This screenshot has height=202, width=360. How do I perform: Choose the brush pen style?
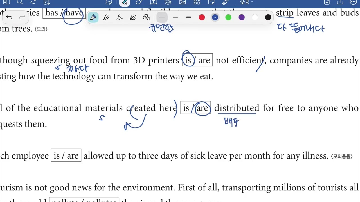tap(120, 17)
